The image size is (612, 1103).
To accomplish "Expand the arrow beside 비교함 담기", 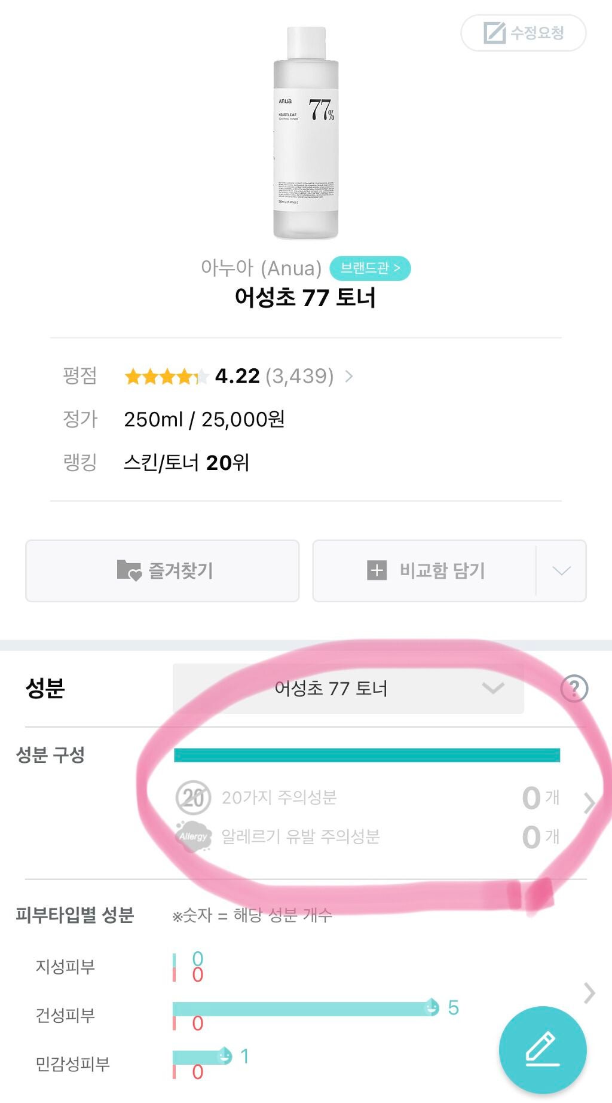I will point(561,570).
